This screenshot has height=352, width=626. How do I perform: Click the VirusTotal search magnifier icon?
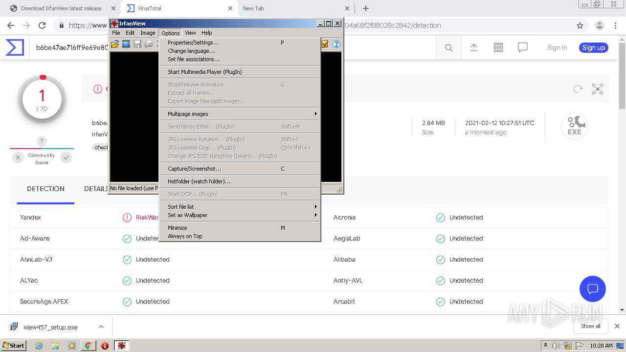click(448, 47)
